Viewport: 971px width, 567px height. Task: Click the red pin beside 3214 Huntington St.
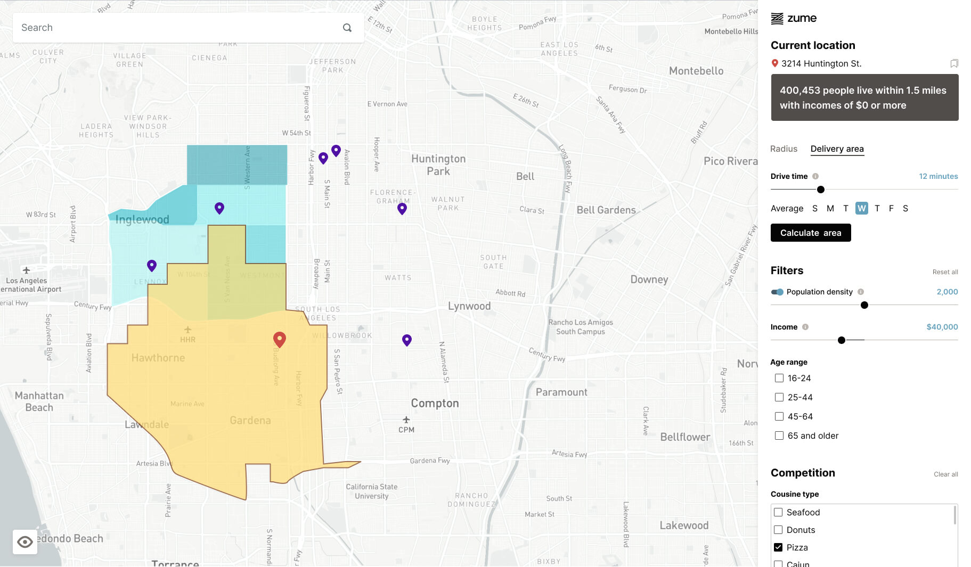pos(775,63)
